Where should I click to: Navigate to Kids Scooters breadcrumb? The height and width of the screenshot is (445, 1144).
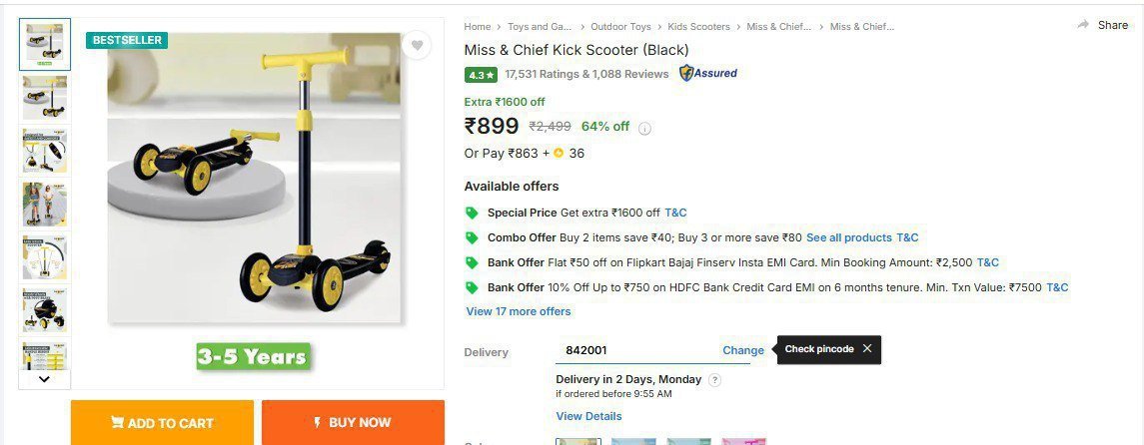(698, 27)
